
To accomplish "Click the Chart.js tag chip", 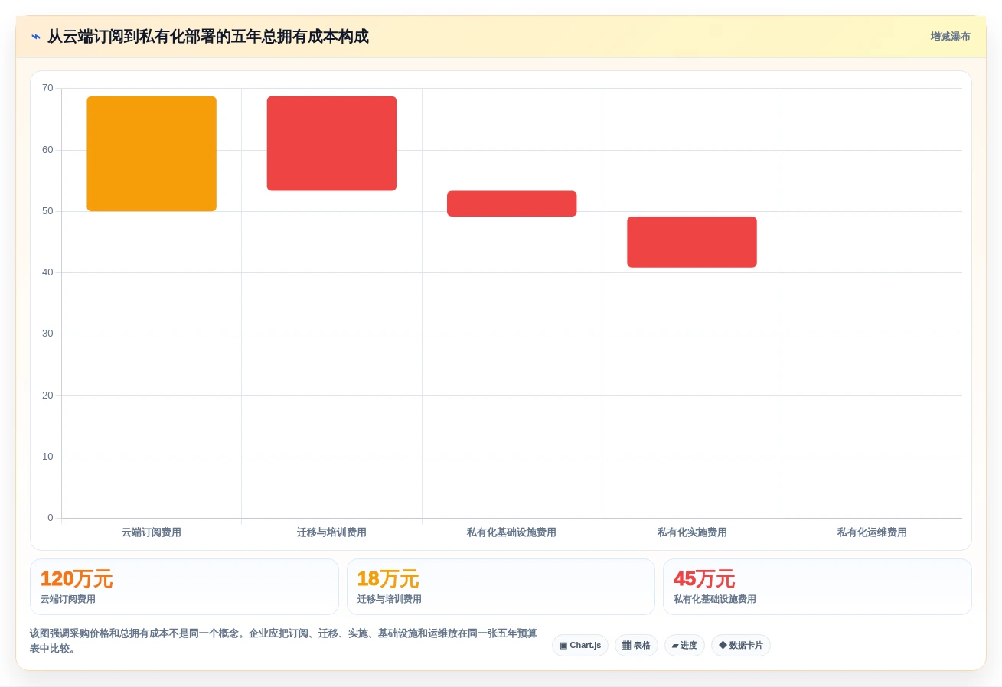I will [580, 645].
